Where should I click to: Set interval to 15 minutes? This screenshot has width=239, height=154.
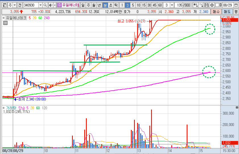click(x=144, y=5)
